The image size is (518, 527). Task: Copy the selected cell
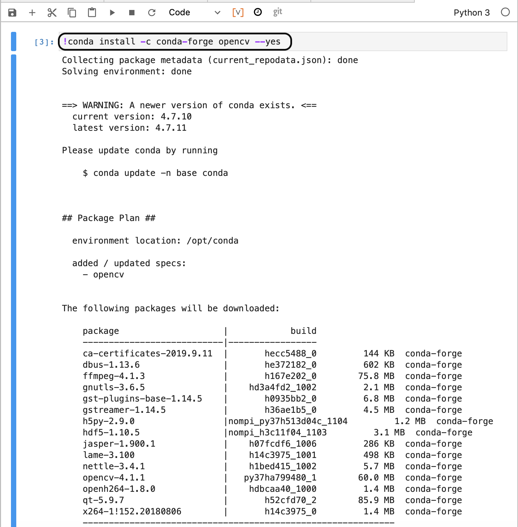coord(72,13)
